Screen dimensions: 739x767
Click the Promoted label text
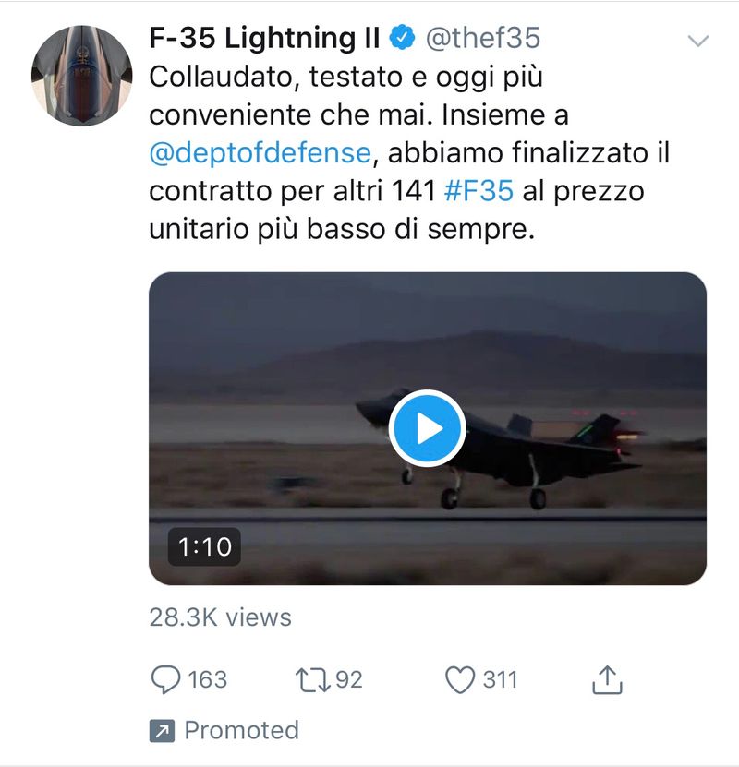click(x=241, y=731)
